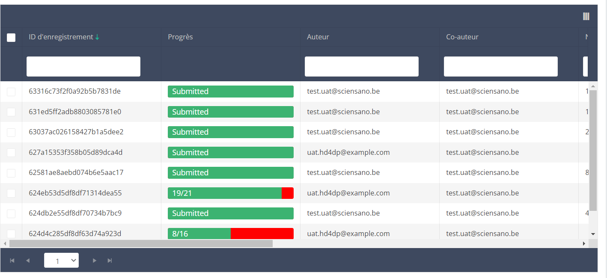Viewport: 607px width, 278px height.
Task: Click the vertical scrollbar down arrow
Action: pyautogui.click(x=593, y=234)
